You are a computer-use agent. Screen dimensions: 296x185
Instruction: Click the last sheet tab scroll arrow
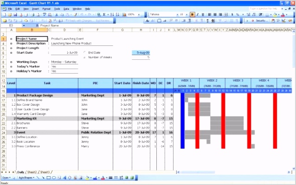click(13, 172)
